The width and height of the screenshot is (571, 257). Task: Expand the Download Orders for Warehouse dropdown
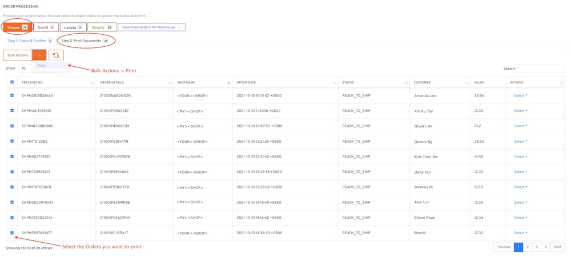(151, 27)
